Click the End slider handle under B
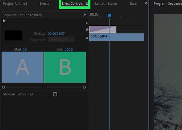The height and width of the screenshot is (130, 182). pos(84,87)
